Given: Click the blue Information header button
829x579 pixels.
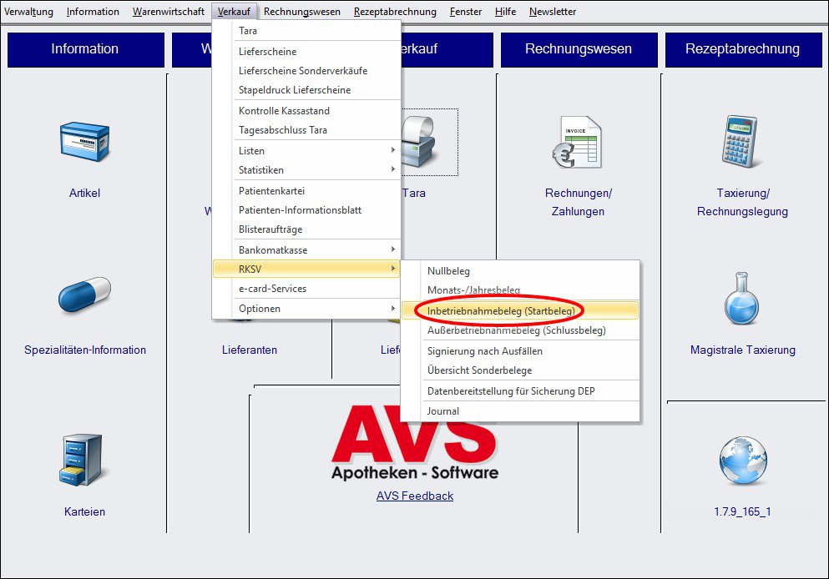Looking at the screenshot, I should pos(85,49).
